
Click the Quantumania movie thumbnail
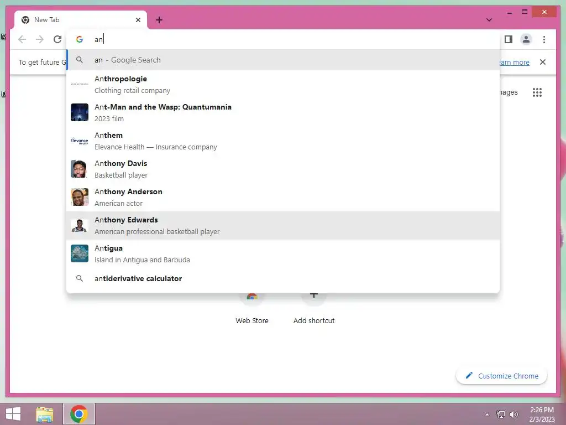(x=80, y=112)
